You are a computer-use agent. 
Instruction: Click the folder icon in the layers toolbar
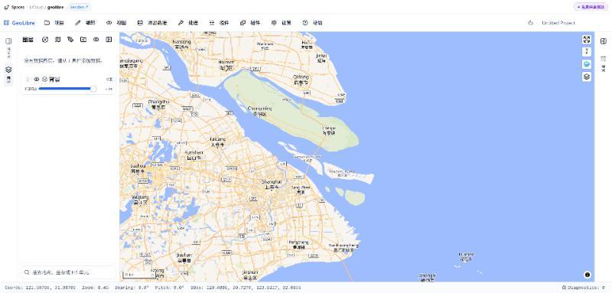tap(83, 40)
